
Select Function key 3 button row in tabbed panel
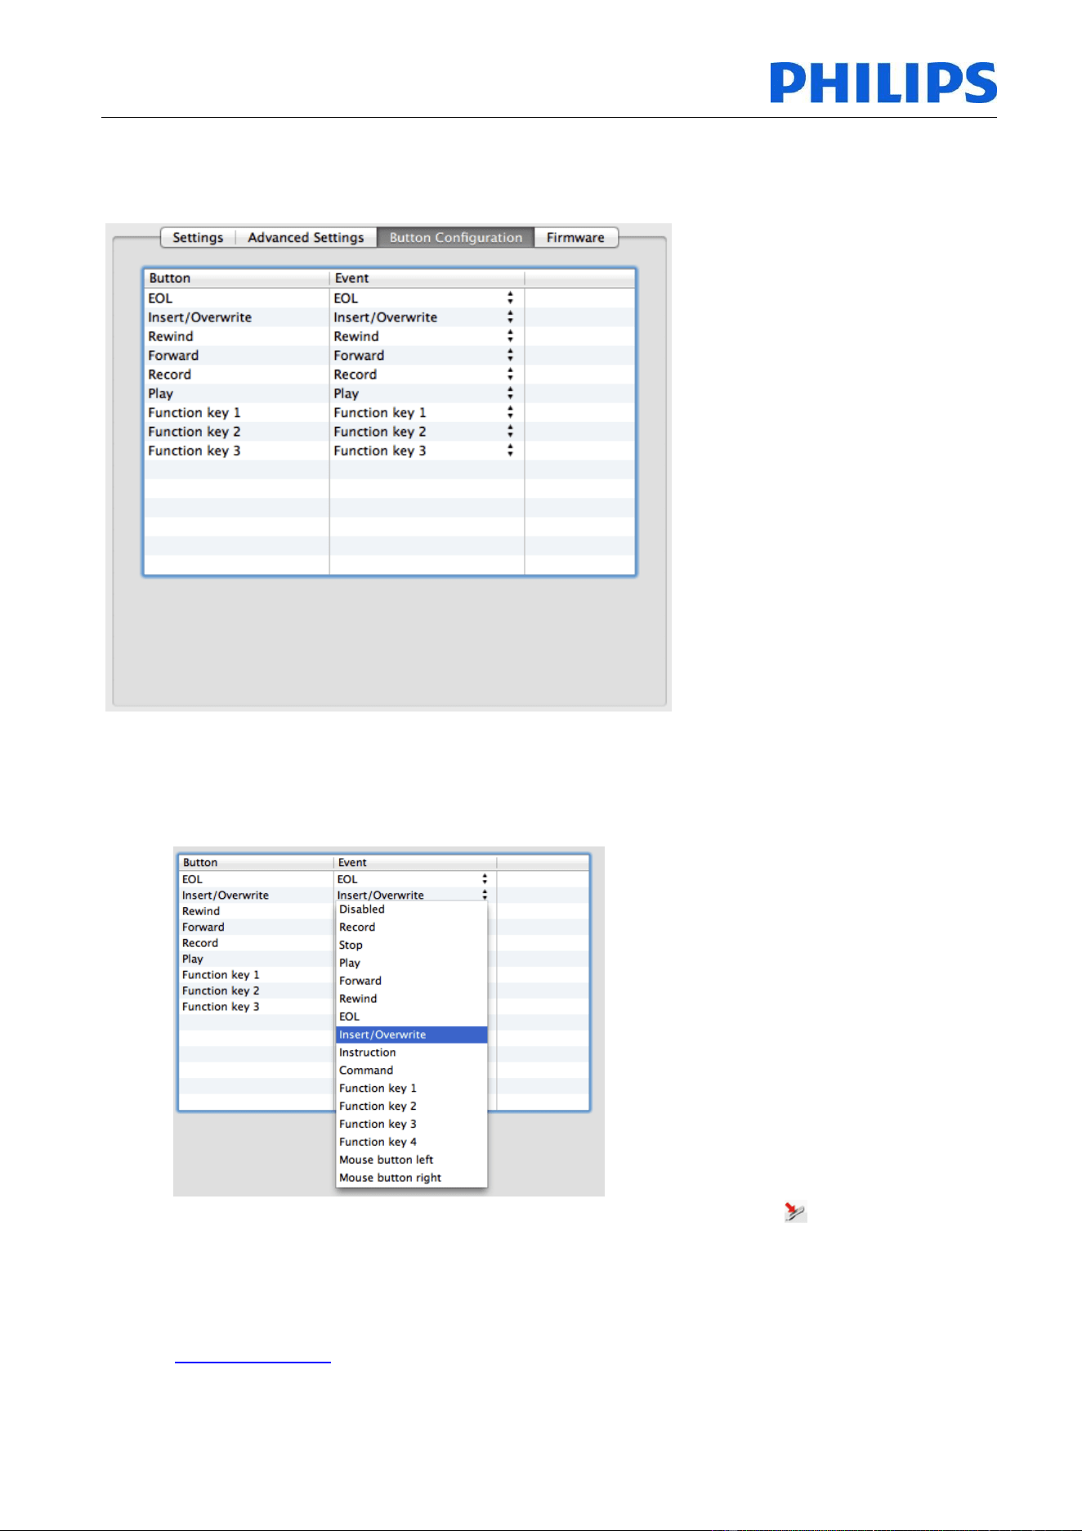tap(236, 451)
